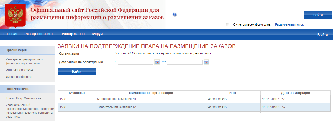The height and width of the screenshot is (121, 333).
Task: Click the 'ИНН' column header
Action: pos(233,93)
